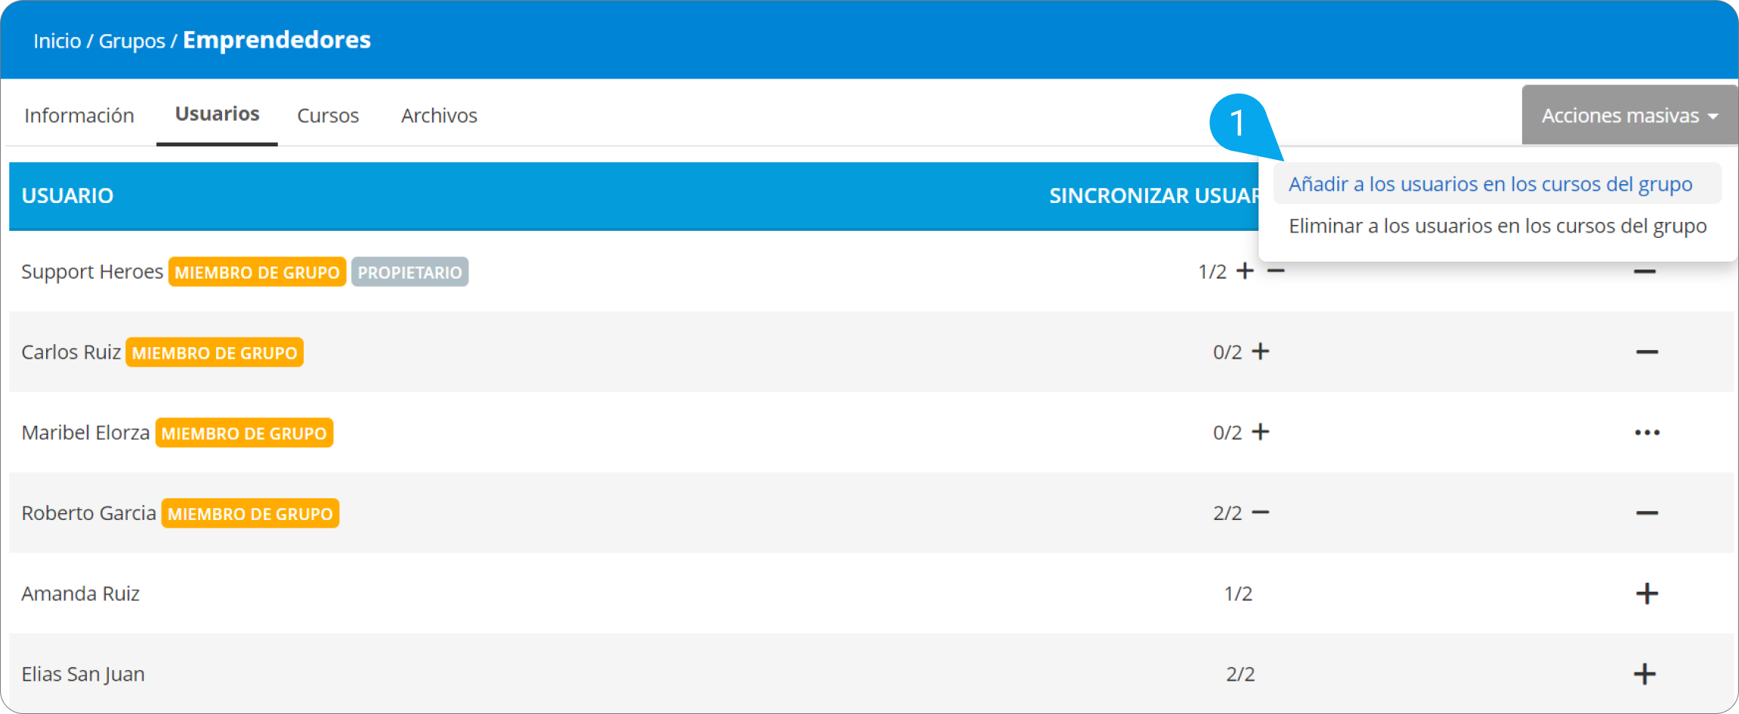This screenshot has width=1739, height=714.
Task: Click minus sync icon for Support Heroes
Action: point(1276,271)
